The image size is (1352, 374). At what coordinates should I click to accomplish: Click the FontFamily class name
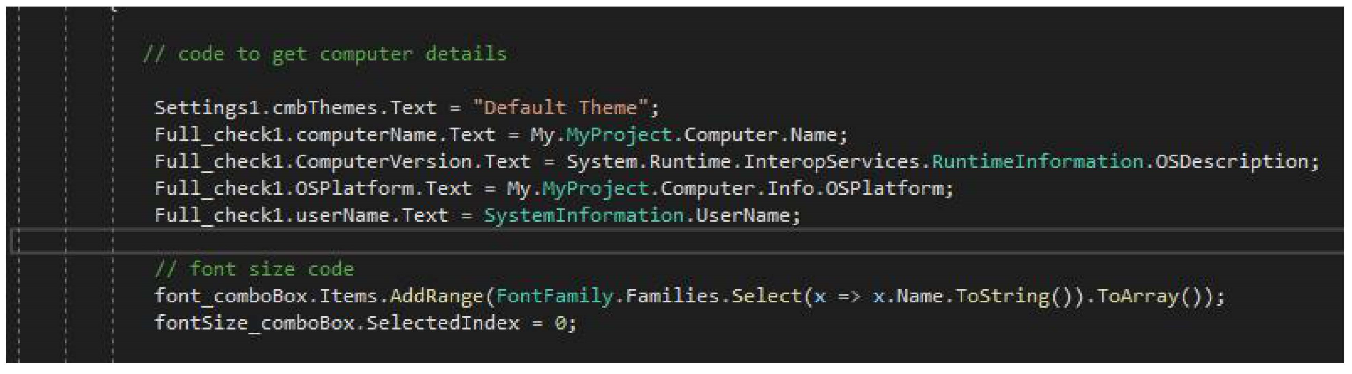coord(554,297)
